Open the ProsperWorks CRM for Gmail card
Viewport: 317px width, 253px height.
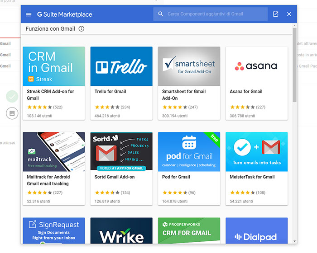coord(189,230)
